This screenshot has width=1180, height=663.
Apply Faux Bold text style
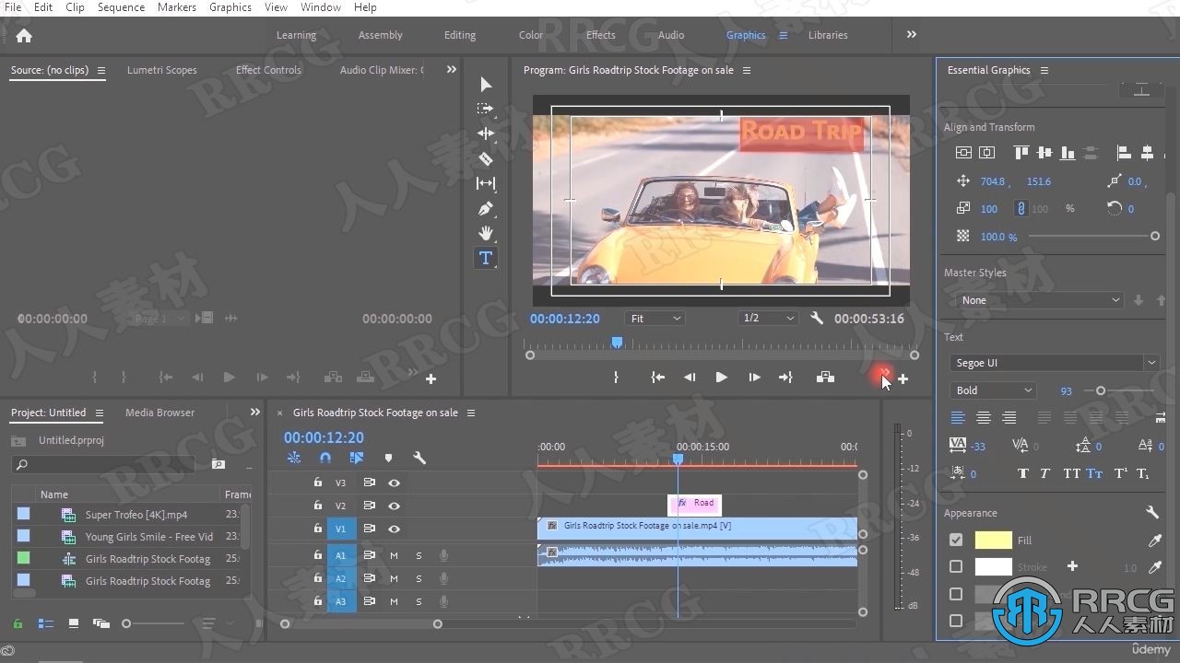(1022, 473)
